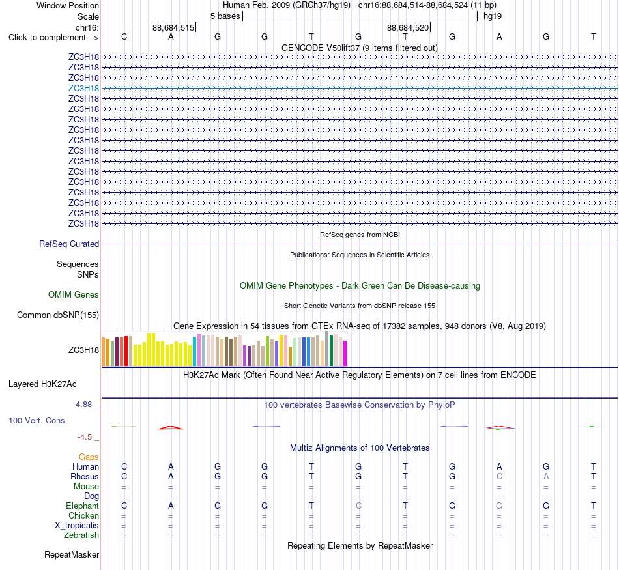Click the OMIM Gene Phenotypes track title

(360, 286)
